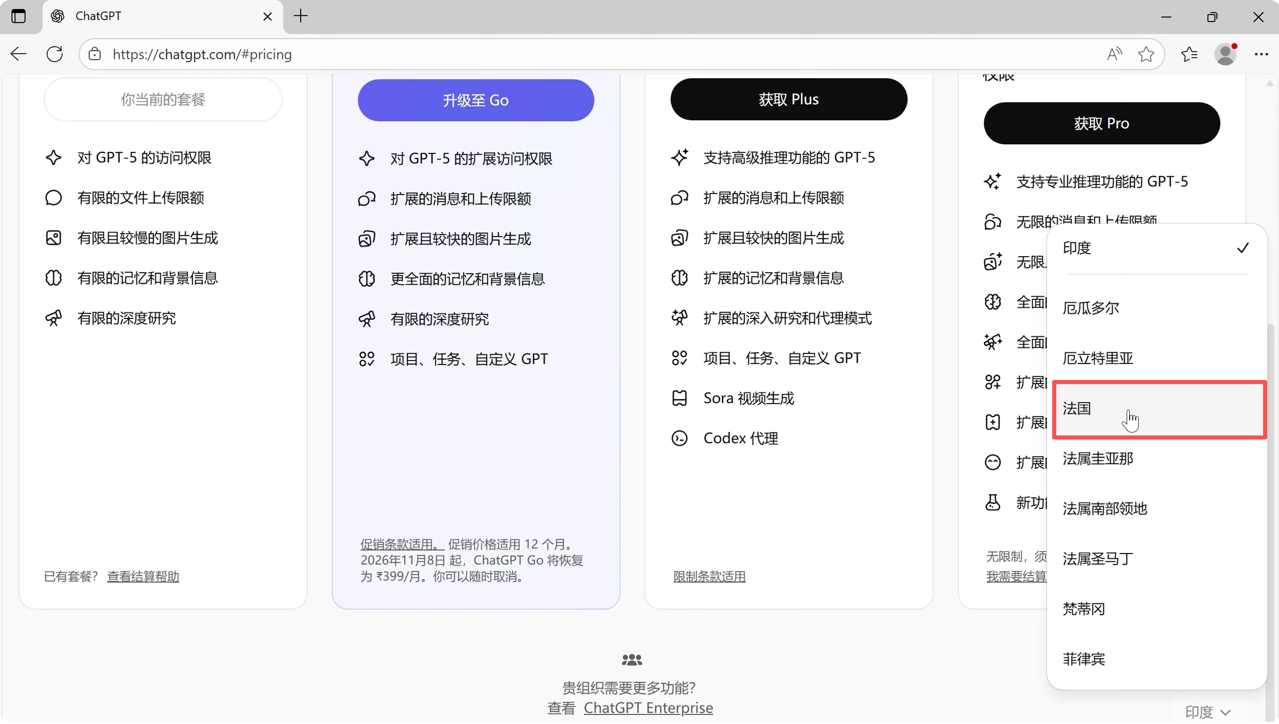Open the tab actions menu icon
This screenshot has width=1279, height=724.
coord(18,16)
